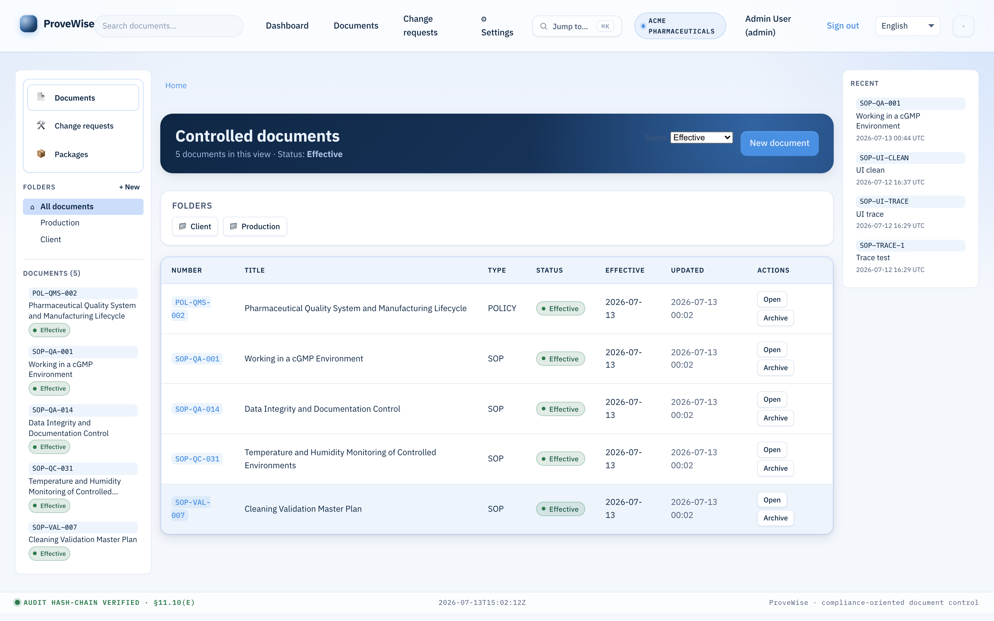Open the SOP-QC-031 row using Open
994x621 pixels.
pyautogui.click(x=772, y=450)
